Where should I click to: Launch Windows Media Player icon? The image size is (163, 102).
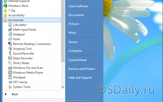click(10, 73)
